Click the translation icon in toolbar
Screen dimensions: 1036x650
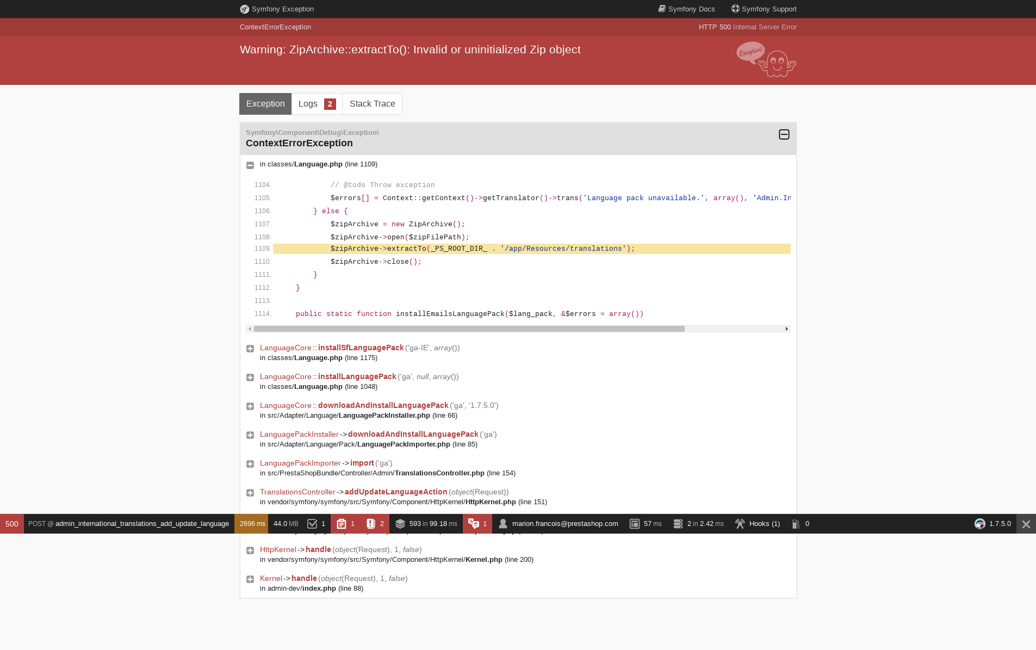[474, 524]
